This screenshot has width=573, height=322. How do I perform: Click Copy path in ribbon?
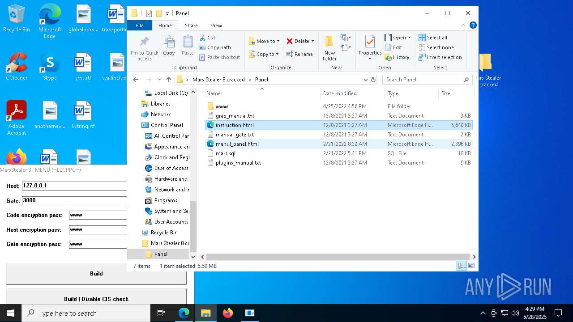click(215, 47)
